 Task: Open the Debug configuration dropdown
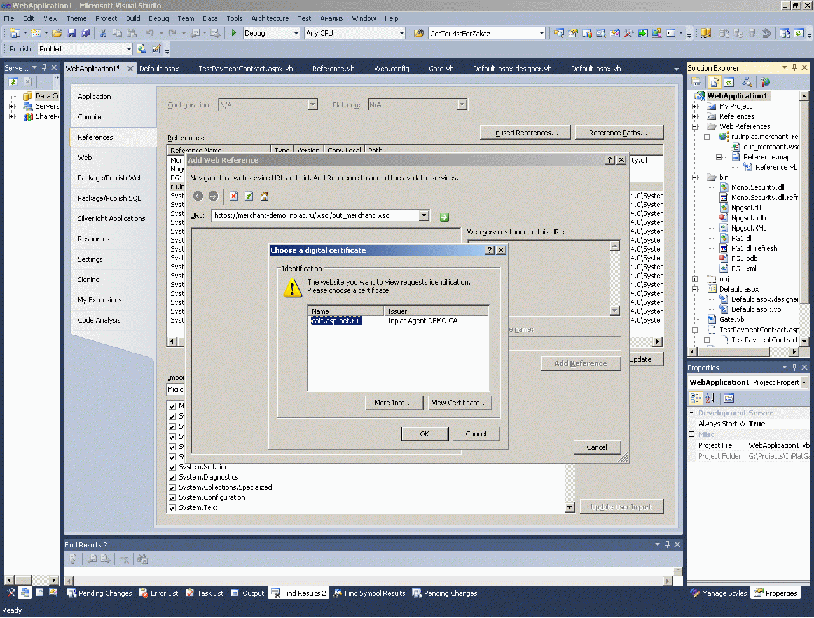point(296,33)
